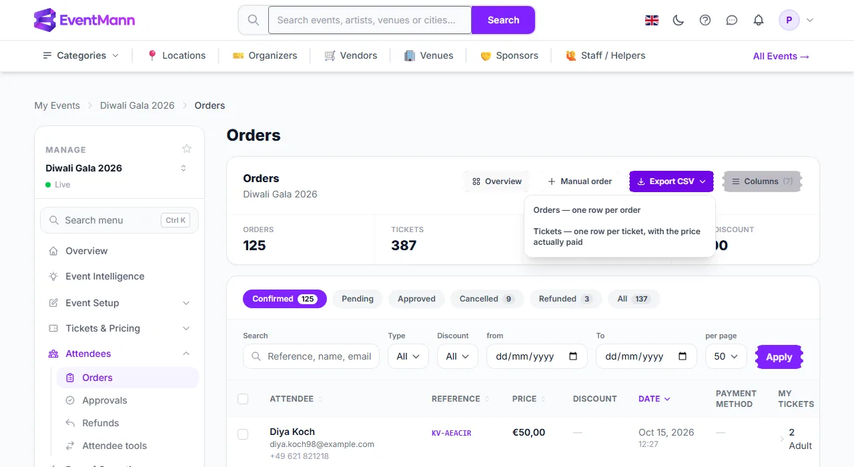This screenshot has width=854, height=467.
Task: Go to Locations
Action: [176, 55]
